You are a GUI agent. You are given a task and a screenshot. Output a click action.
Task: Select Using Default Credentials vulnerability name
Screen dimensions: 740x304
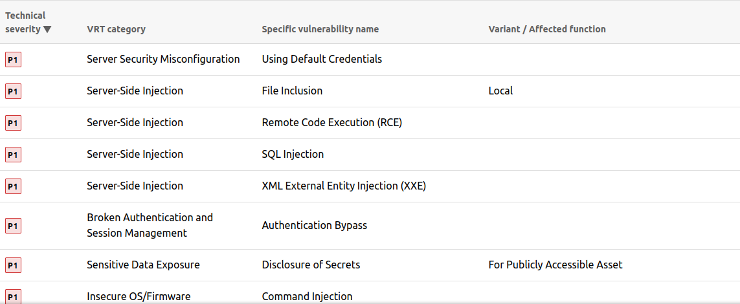[x=322, y=60]
